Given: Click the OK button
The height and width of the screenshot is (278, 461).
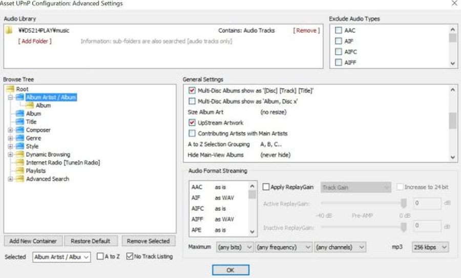Looking at the screenshot, I should pyautogui.click(x=230, y=270).
